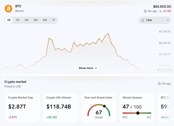This screenshot has width=174, height=126.
Task: Choose the 6M time range
Action: click(45, 20)
